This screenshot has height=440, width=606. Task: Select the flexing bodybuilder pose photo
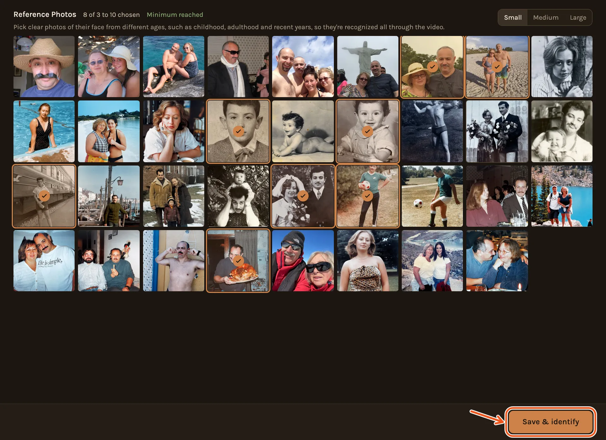(432, 131)
